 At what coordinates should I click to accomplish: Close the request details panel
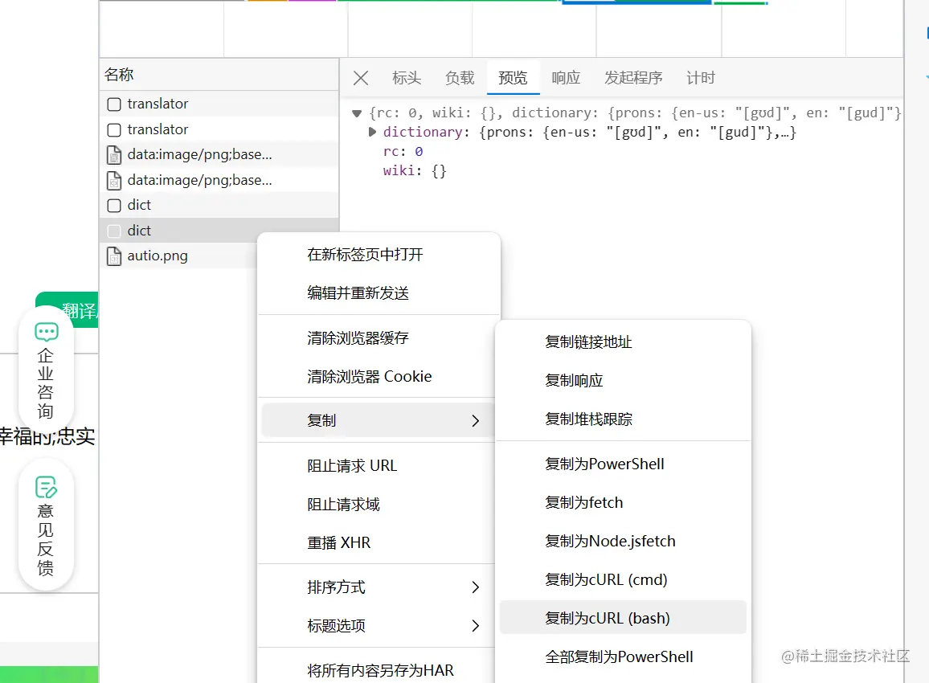coord(361,78)
